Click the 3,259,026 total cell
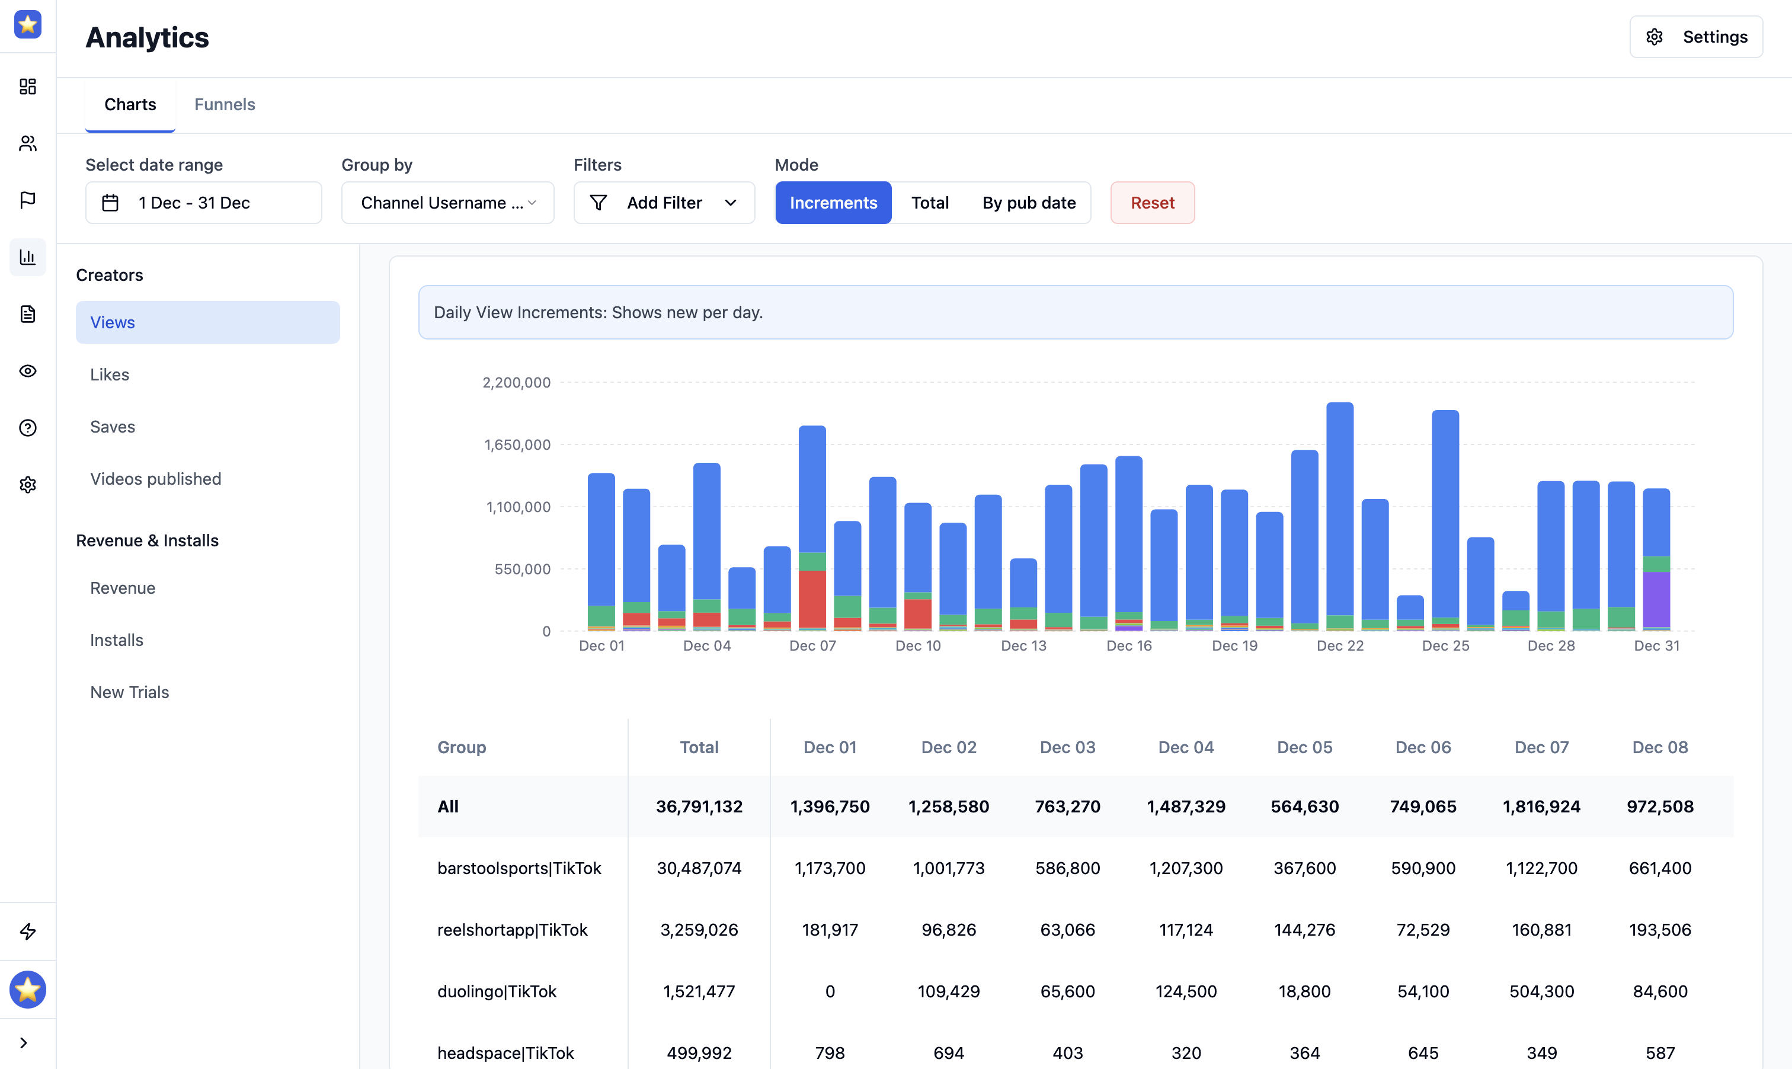1792x1069 pixels. click(699, 930)
